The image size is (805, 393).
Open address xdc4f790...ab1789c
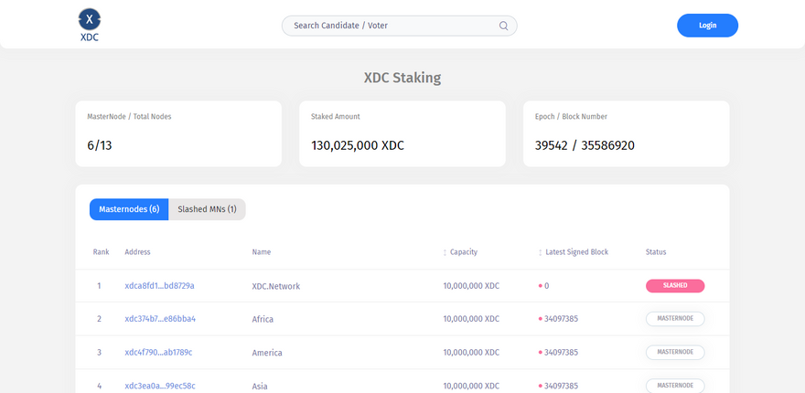pyautogui.click(x=158, y=352)
